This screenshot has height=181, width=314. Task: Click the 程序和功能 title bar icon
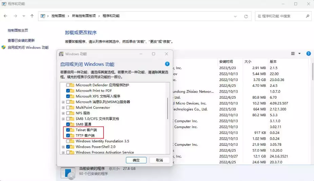pyautogui.click(x=4, y=4)
